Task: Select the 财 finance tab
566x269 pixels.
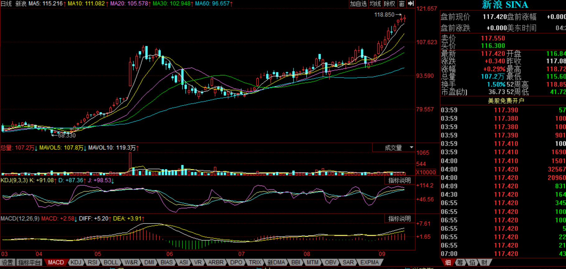Action: pos(484,262)
